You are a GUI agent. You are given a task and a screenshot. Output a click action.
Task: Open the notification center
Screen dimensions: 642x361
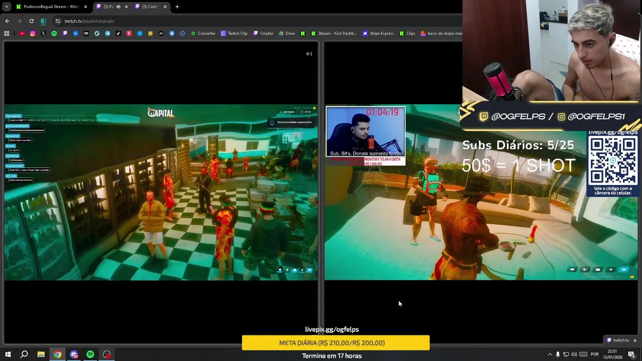[x=631, y=354]
